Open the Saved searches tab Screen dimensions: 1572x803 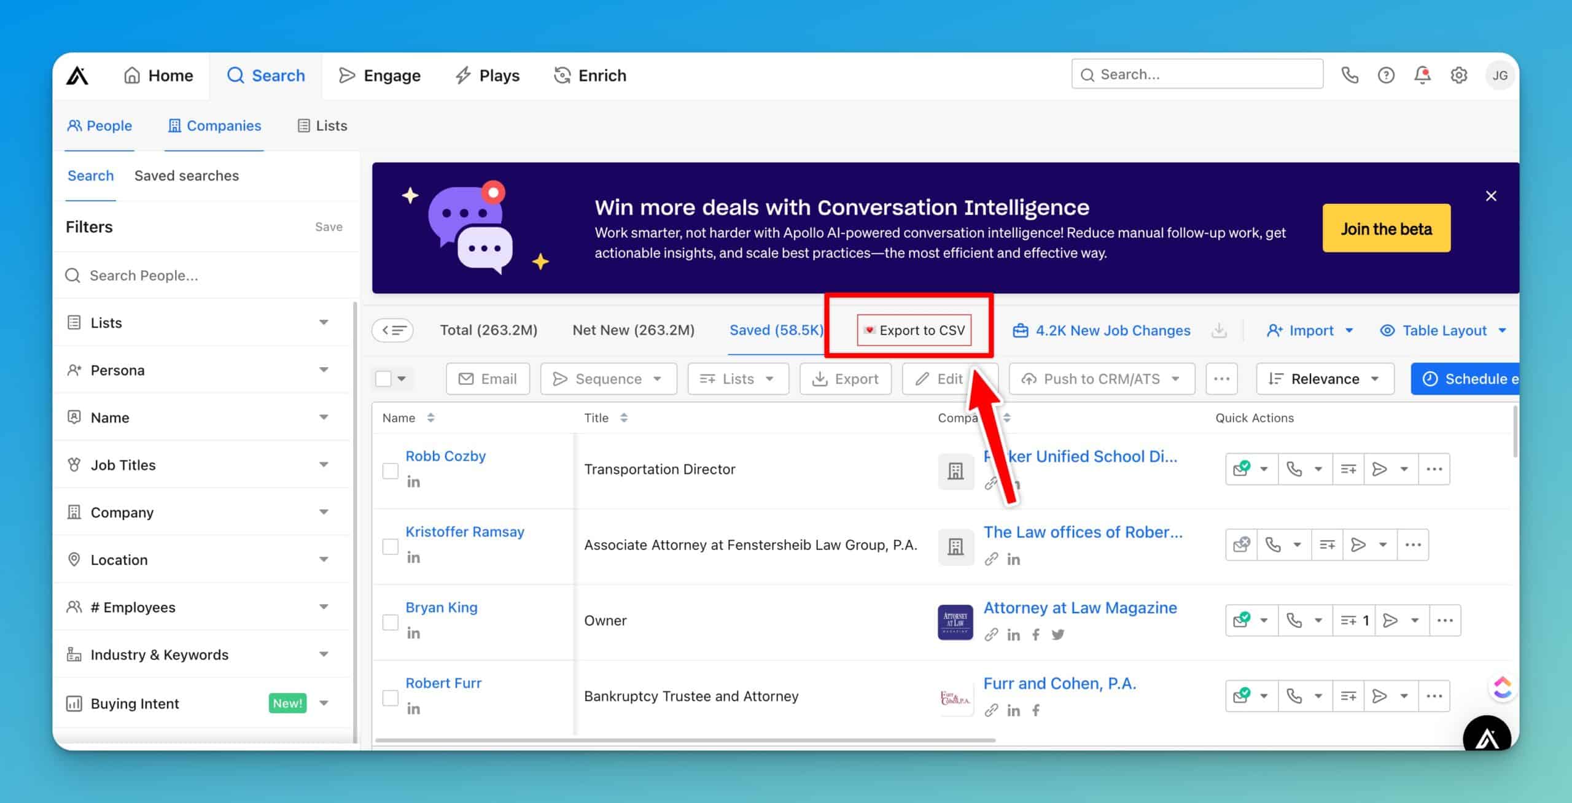point(187,176)
